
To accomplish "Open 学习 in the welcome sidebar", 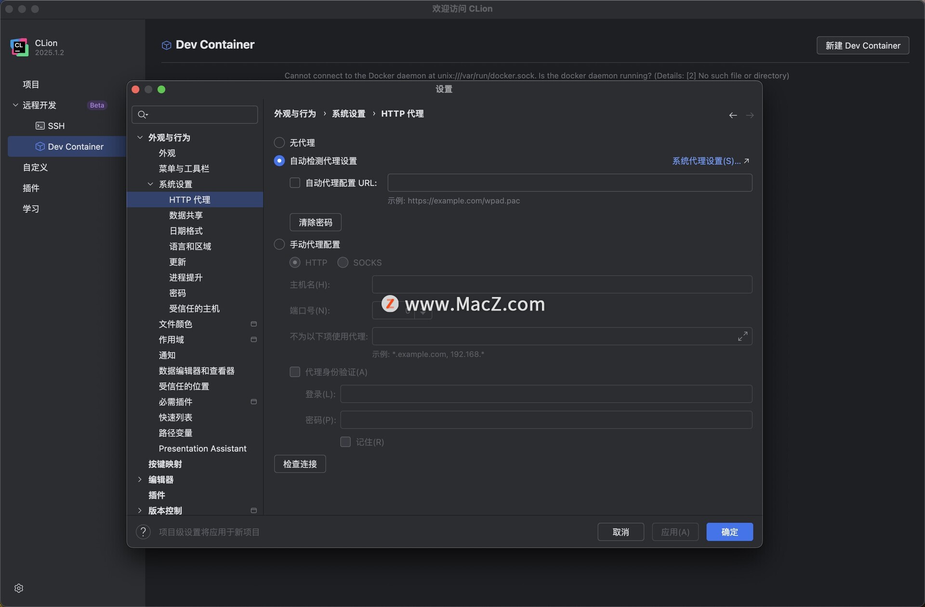I will pos(31,208).
